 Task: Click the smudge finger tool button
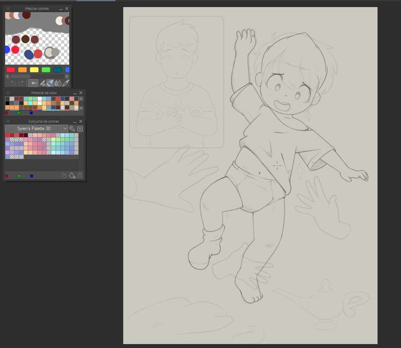[33, 83]
